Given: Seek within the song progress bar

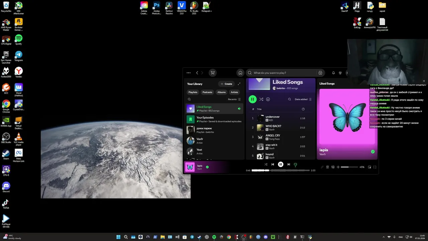Looking at the screenshot, I should (281, 170).
